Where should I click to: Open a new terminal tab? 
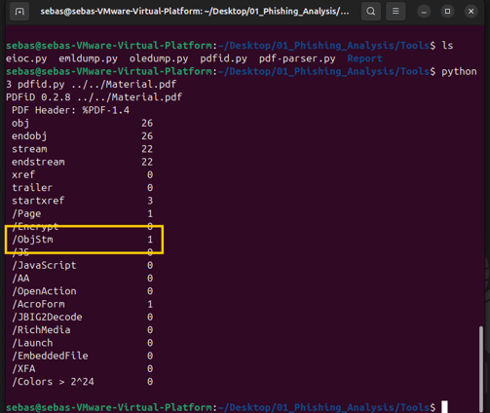tap(19, 12)
